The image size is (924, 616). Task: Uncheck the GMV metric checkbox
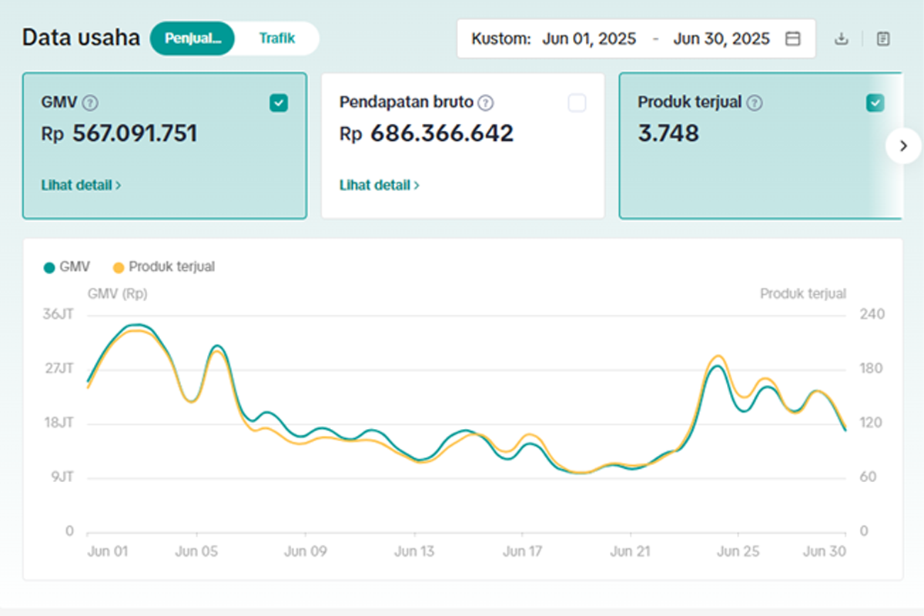tap(279, 102)
